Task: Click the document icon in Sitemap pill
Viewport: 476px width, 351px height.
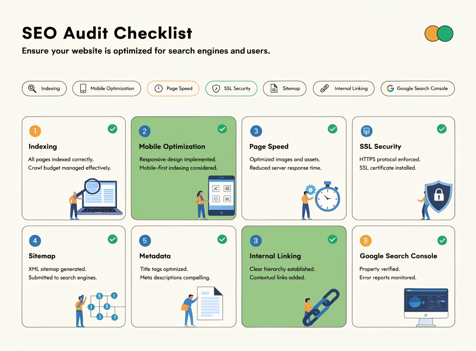Action: 274,89
